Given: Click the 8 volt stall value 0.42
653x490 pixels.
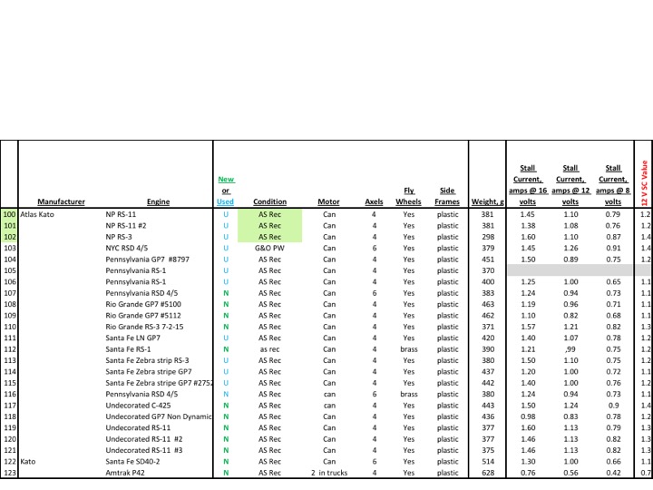Looking at the screenshot, I should click(613, 473).
